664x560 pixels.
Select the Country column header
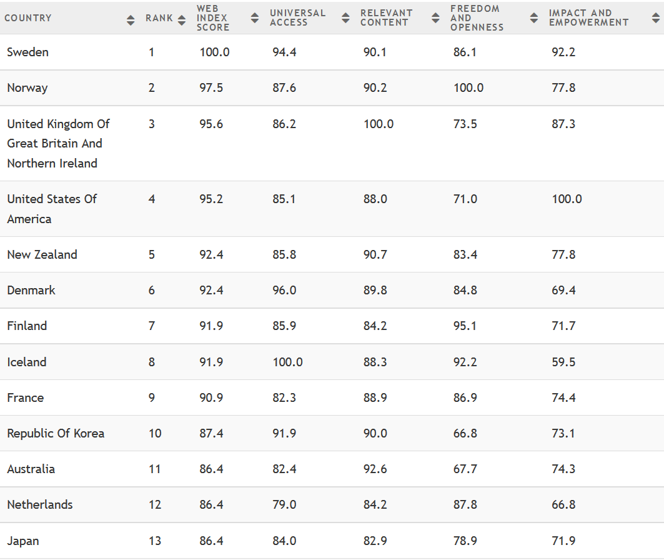pos(27,18)
